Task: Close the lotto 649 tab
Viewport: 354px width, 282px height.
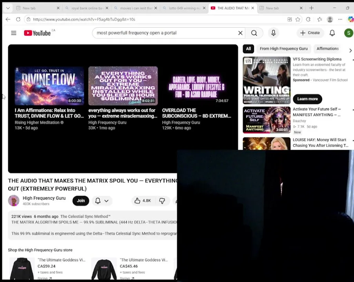Action: click(x=204, y=8)
